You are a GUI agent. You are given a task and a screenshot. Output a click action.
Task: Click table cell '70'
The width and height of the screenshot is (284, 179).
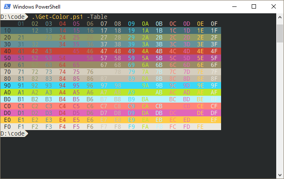[7, 72]
